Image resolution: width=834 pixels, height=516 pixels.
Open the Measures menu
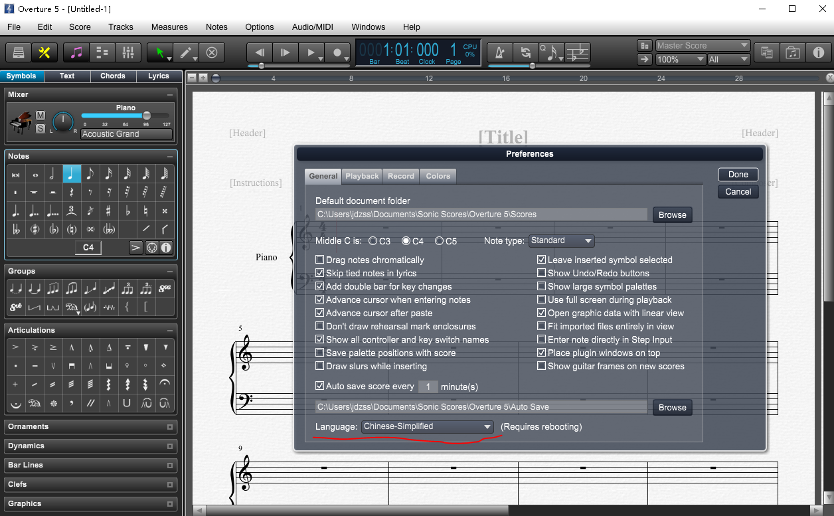[x=169, y=27]
